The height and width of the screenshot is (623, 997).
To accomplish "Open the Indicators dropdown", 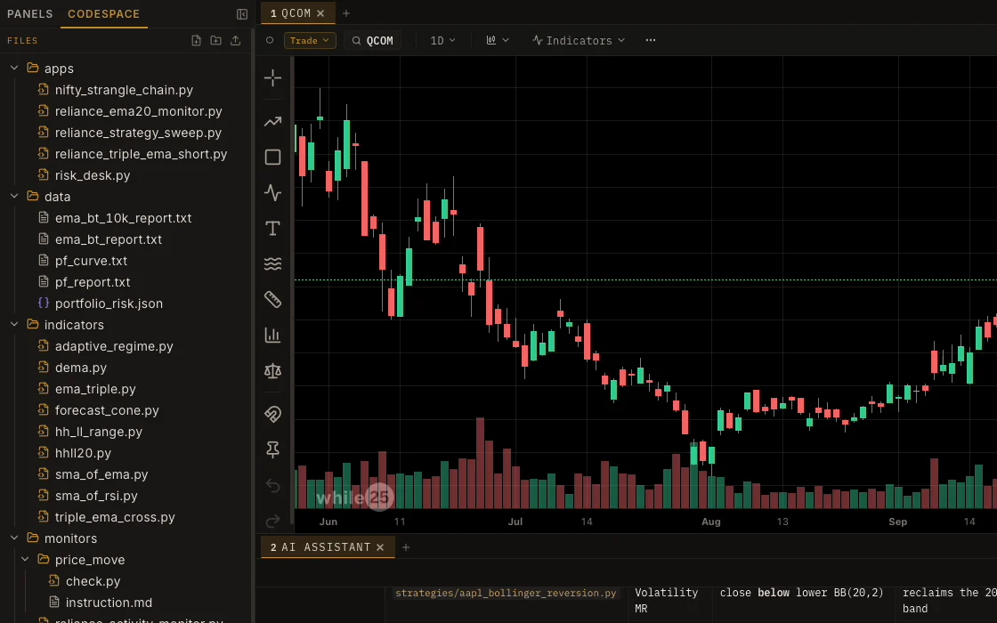I will click(578, 40).
